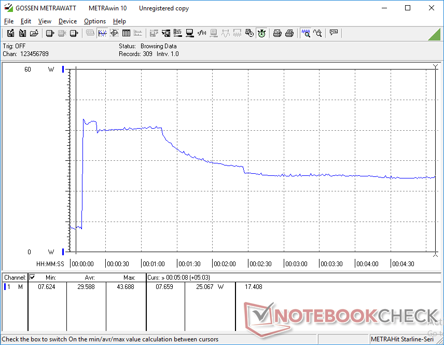Toggle the Channel min/avr/max checkbox
Screen dimensions: 444x345
32,277
